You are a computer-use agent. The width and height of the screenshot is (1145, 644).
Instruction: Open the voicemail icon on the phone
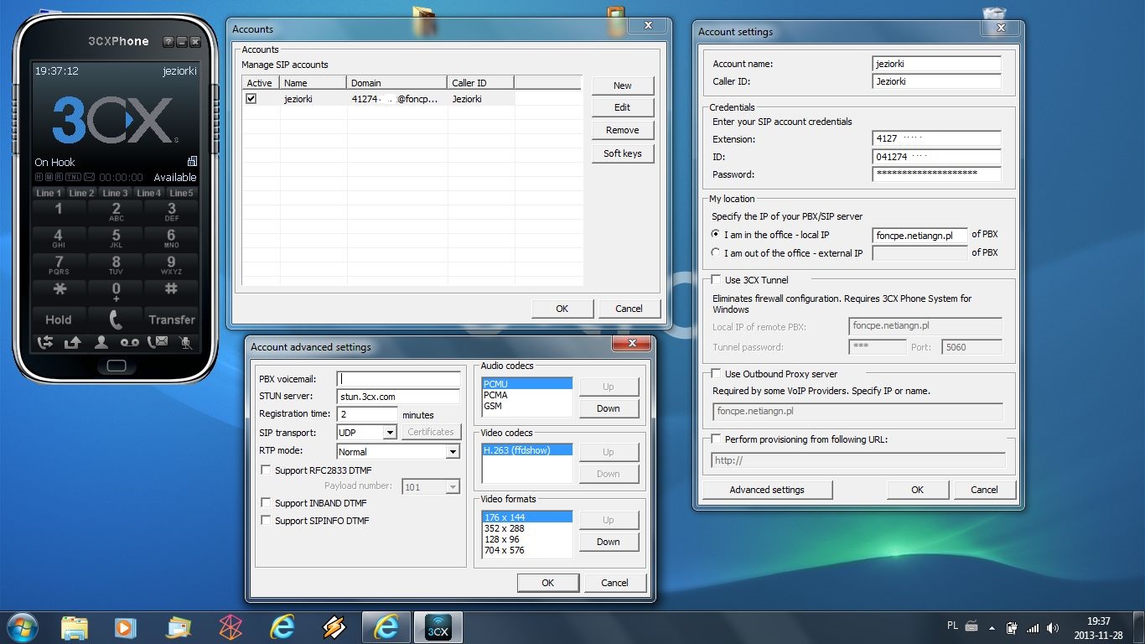129,342
